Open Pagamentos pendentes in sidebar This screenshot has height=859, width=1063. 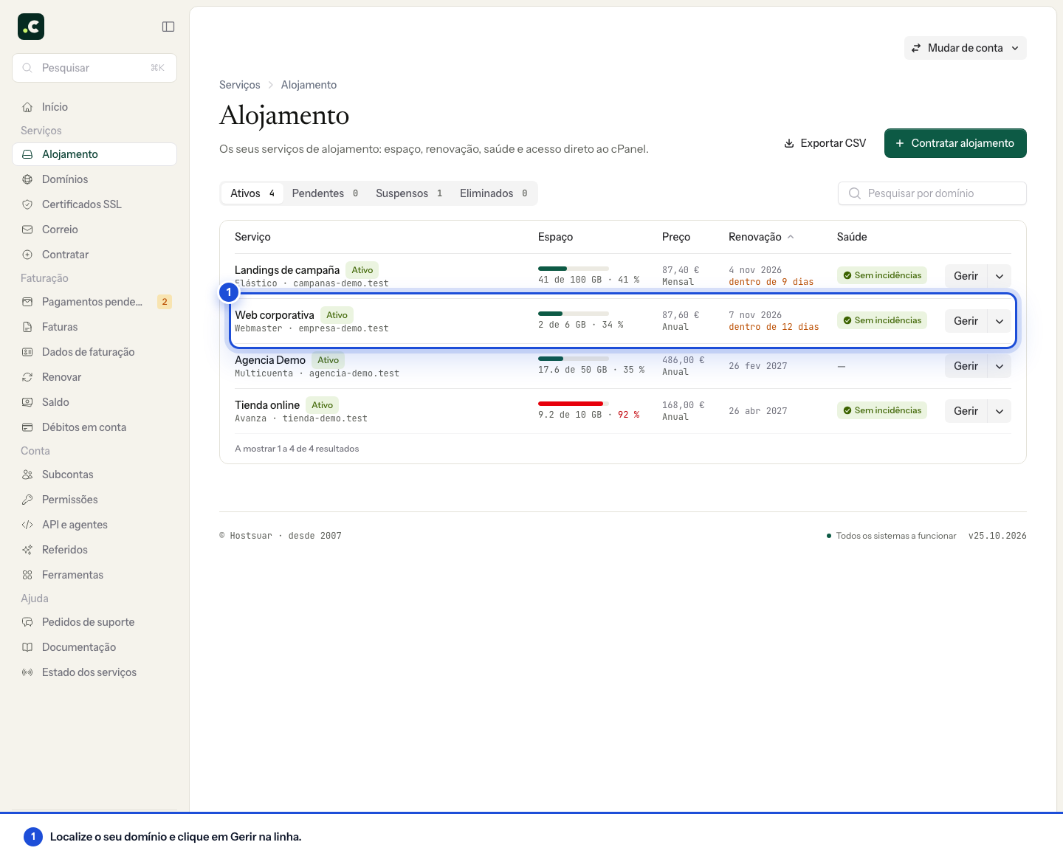click(x=94, y=302)
